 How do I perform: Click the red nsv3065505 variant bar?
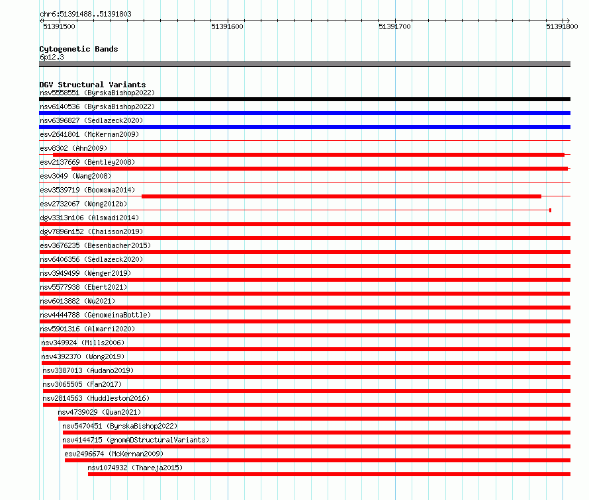(x=306, y=391)
